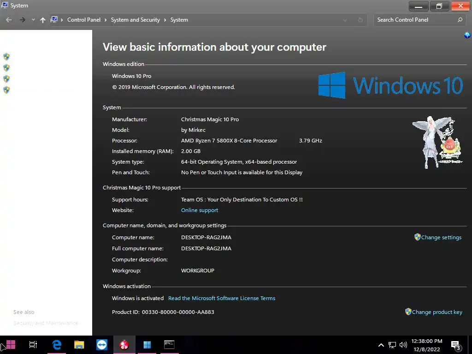
Task: Click shield icon beside Change settings
Action: [417, 237]
